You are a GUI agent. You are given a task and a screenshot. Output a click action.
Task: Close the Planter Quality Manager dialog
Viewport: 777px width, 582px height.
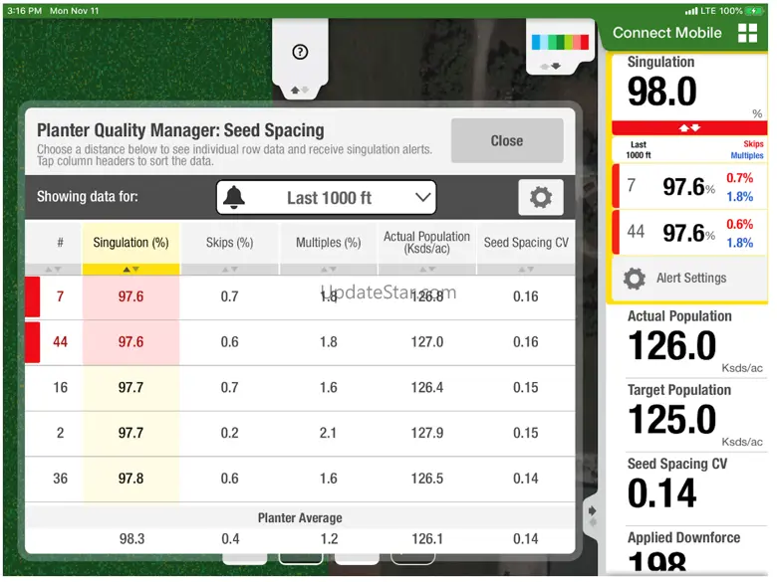coord(507,140)
